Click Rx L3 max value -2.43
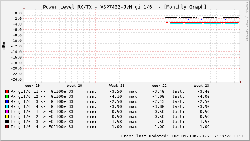 pos(158,102)
